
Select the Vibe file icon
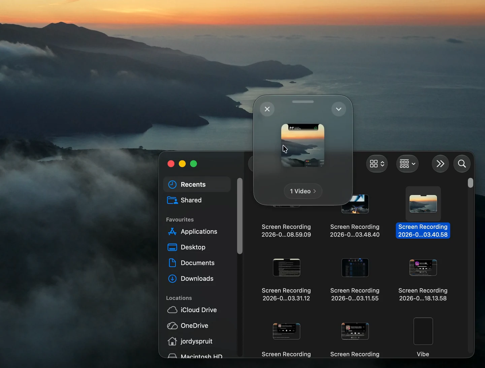pyautogui.click(x=423, y=331)
